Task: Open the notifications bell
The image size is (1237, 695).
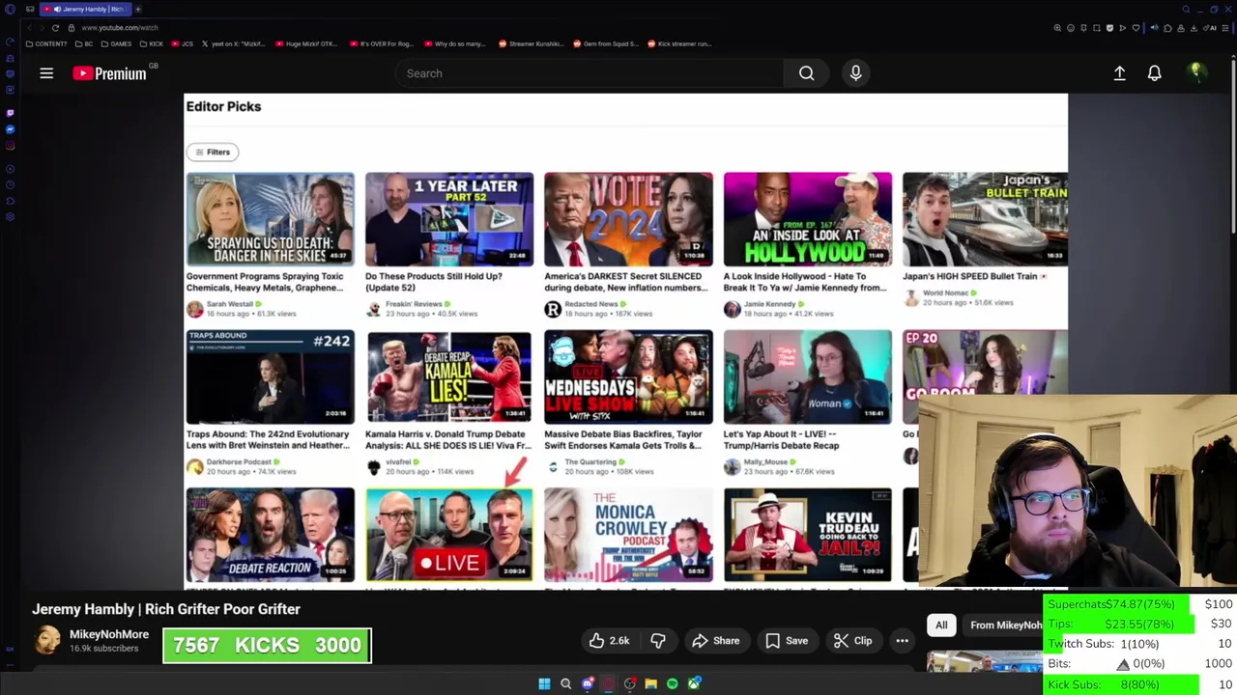Action: tap(1154, 73)
